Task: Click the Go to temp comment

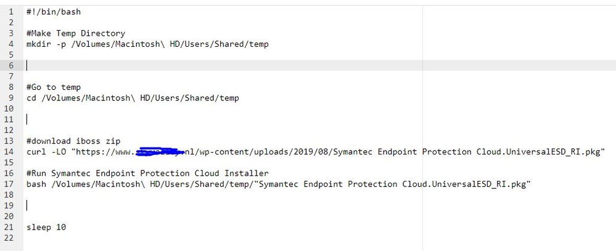Action: [54, 87]
